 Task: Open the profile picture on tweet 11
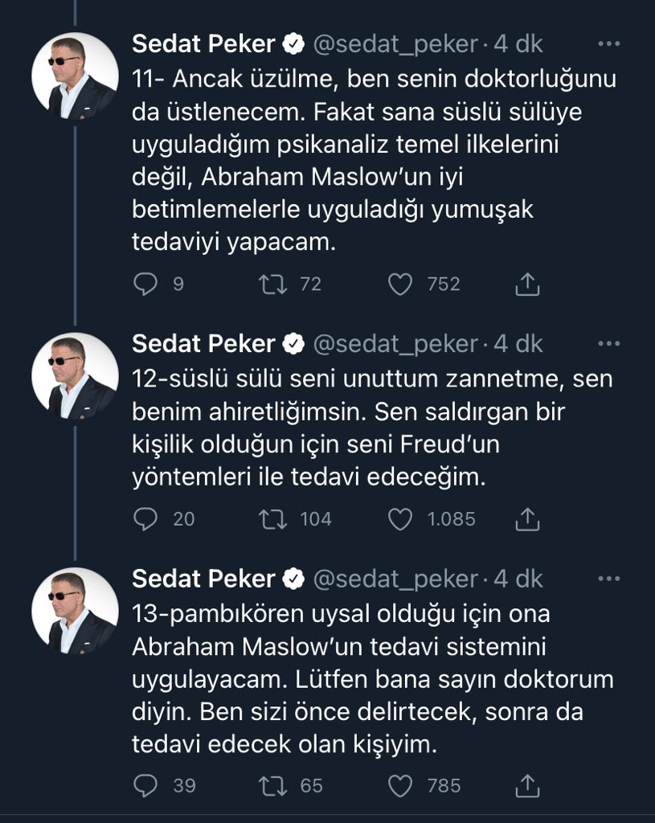click(75, 76)
